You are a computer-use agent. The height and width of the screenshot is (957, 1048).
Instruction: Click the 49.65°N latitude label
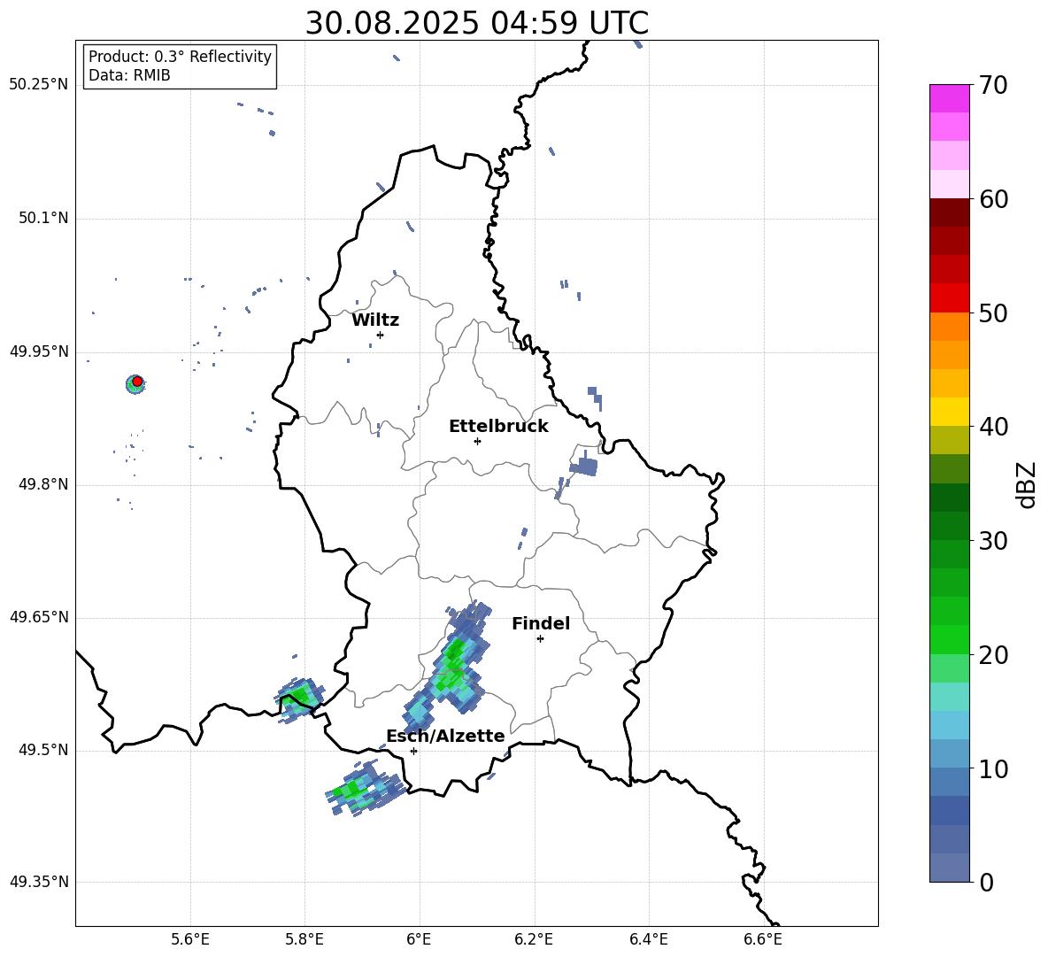[39, 617]
